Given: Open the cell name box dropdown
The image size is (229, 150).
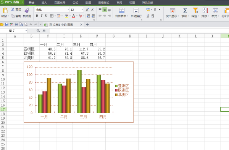Looking at the screenshot, I should (x=26, y=31).
